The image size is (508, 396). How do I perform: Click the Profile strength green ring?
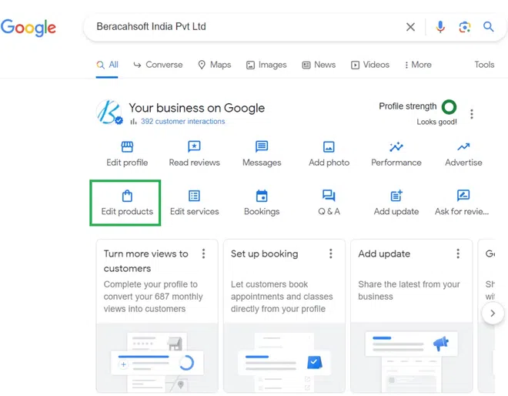449,107
